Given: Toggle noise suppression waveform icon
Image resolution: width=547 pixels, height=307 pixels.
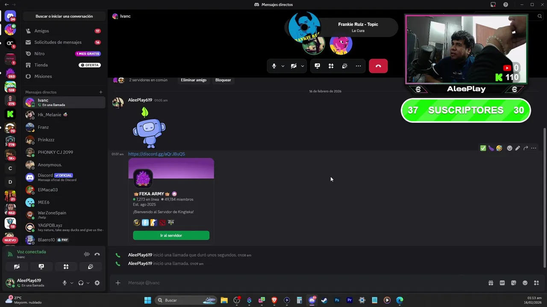Looking at the screenshot, I should [87, 254].
